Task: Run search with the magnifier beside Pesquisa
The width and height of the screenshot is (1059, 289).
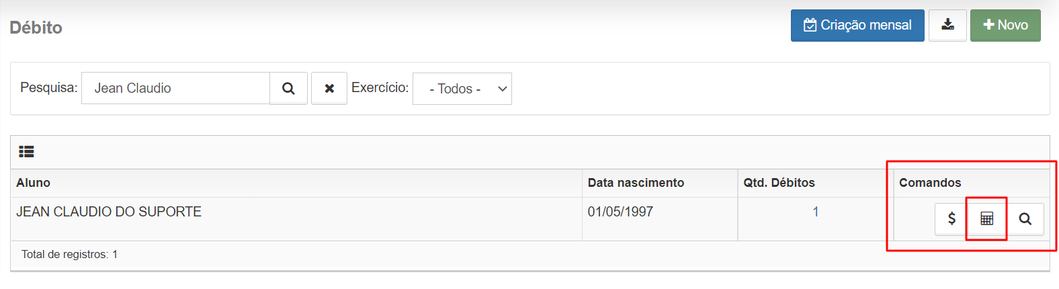Action: click(288, 88)
